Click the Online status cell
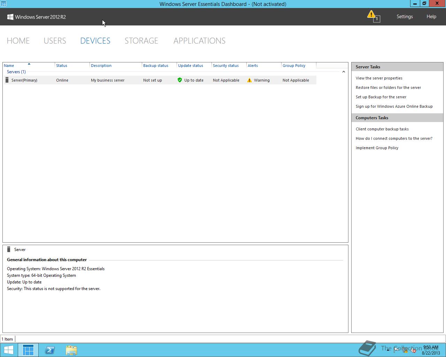Viewport: 446px width, 357px height. [62, 80]
